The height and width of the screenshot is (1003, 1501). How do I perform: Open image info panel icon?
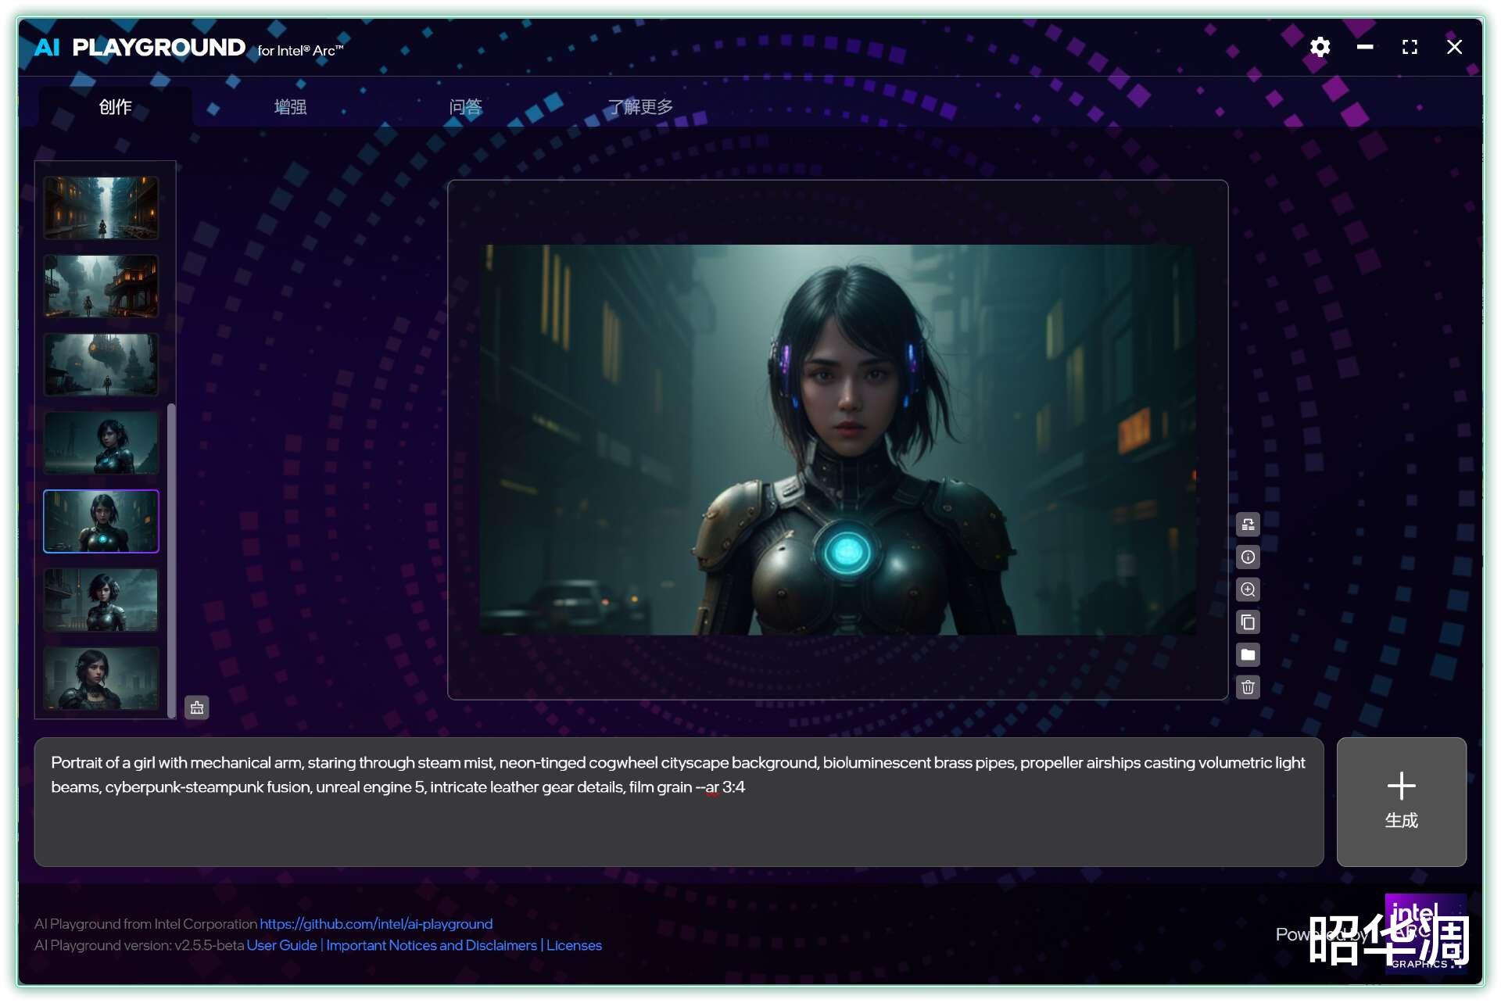[x=1248, y=557]
